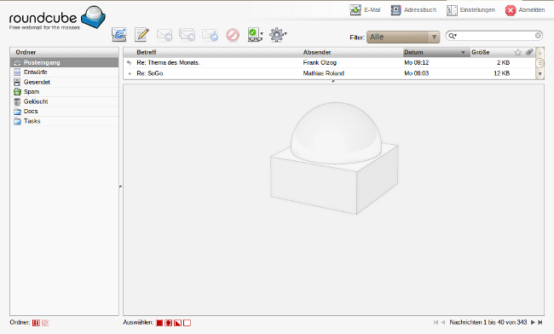Select the Tasks folder
The image size is (554, 334).
(64, 121)
